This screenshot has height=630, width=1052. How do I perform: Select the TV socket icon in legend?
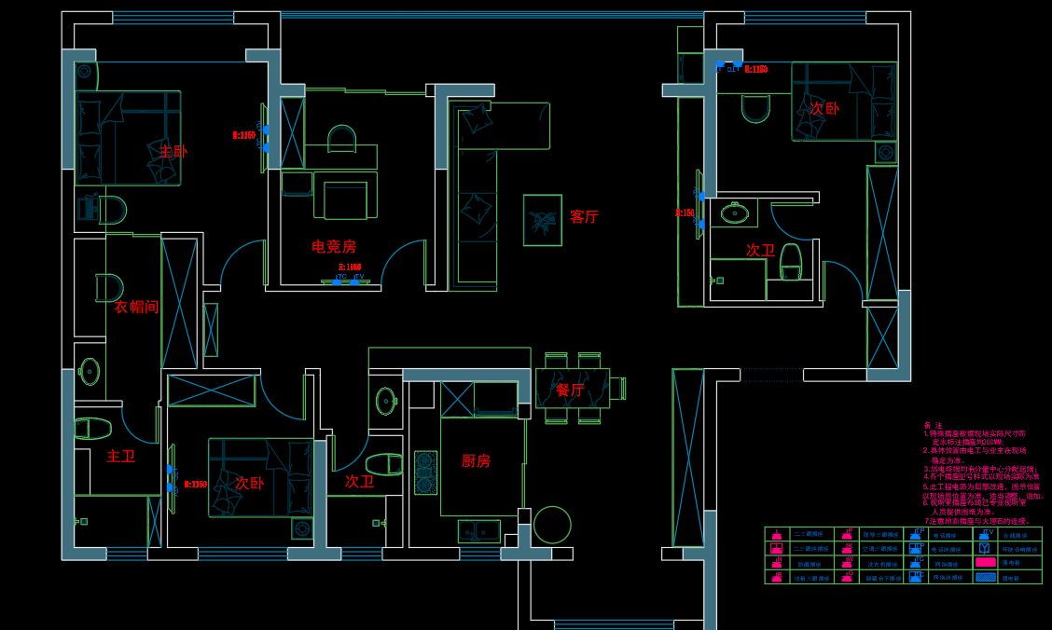coord(985,535)
